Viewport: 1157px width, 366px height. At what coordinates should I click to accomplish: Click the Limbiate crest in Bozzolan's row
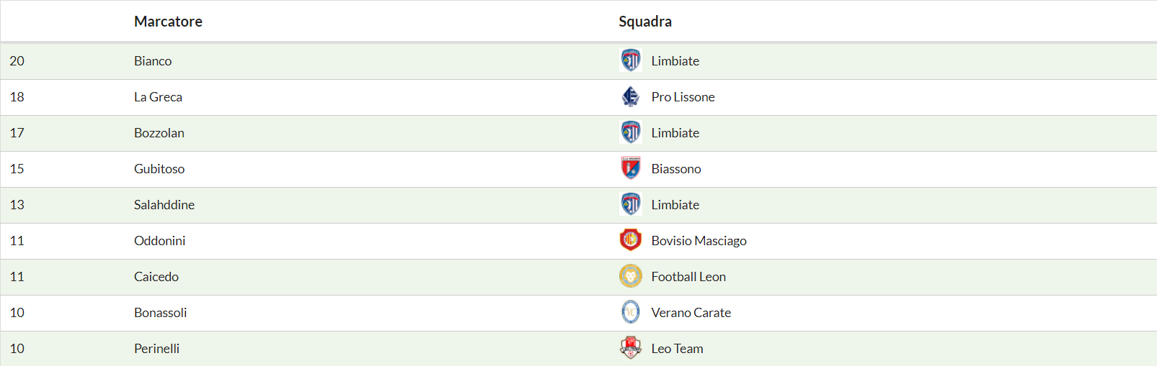coord(631,132)
